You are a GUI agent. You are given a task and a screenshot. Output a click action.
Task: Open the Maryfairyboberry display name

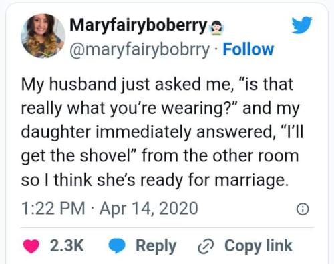pos(138,26)
